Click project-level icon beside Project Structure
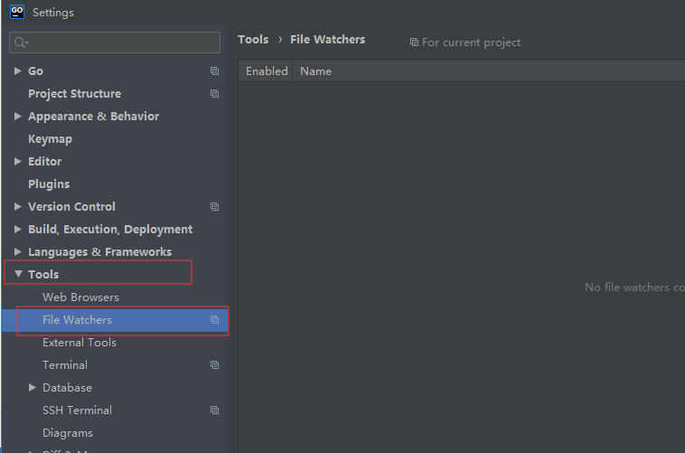Screen dimensions: 685x453 pyautogui.click(x=214, y=94)
